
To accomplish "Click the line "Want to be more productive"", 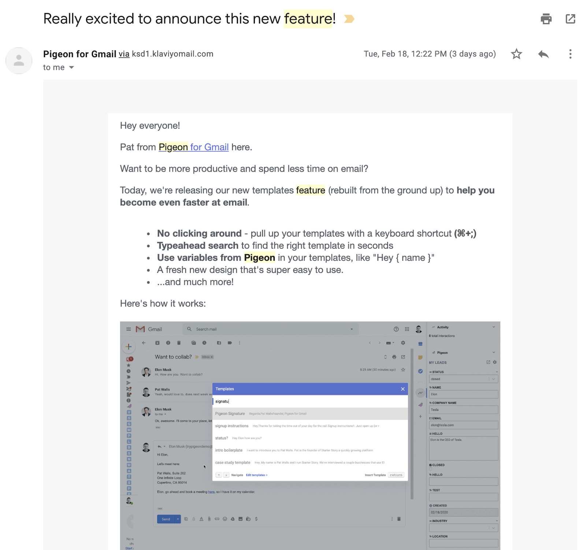I will [x=244, y=169].
